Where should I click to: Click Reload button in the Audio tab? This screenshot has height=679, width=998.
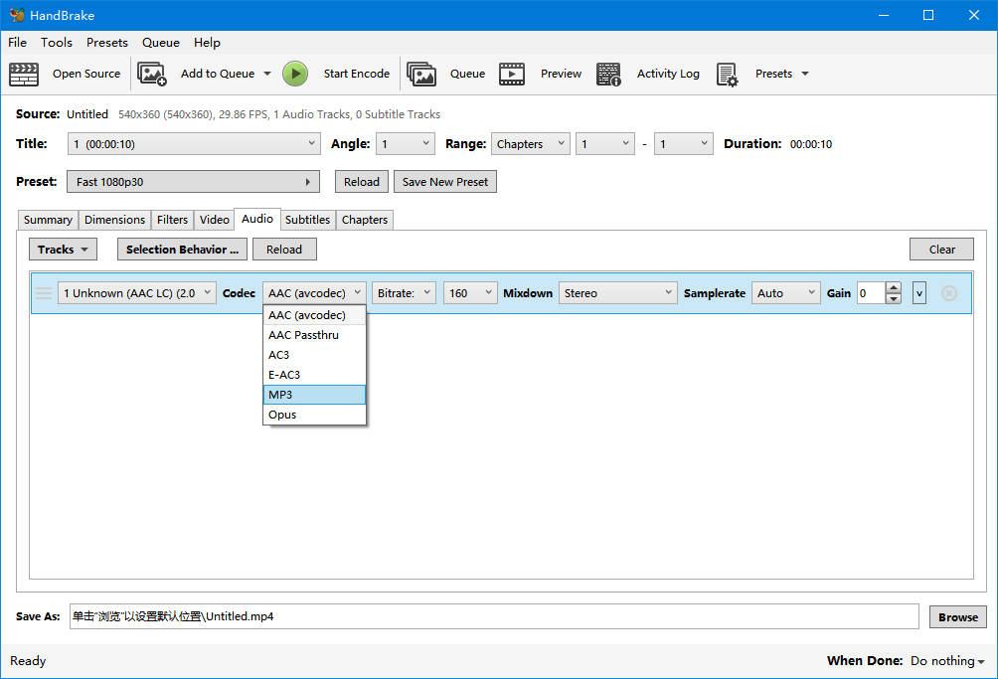pyautogui.click(x=284, y=250)
